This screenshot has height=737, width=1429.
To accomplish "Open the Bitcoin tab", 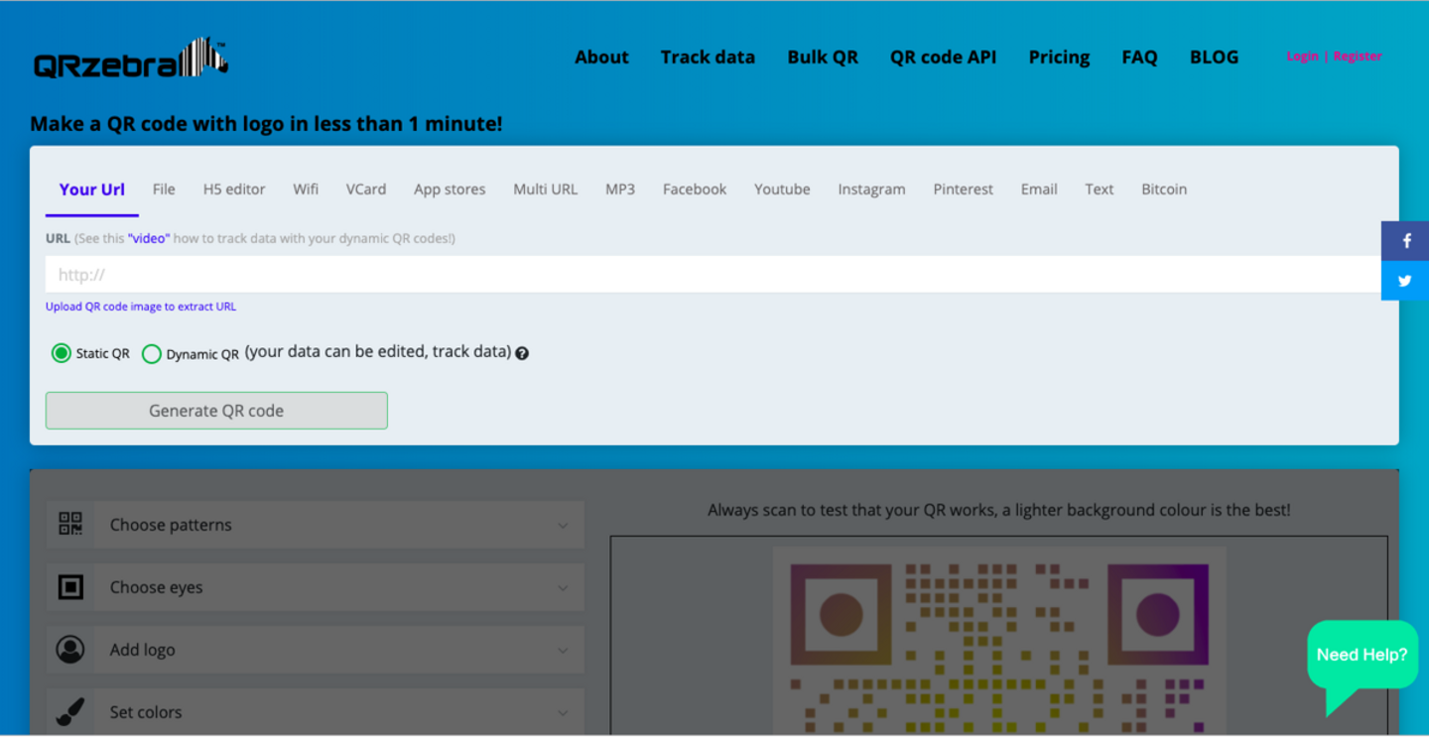I will click(1164, 189).
